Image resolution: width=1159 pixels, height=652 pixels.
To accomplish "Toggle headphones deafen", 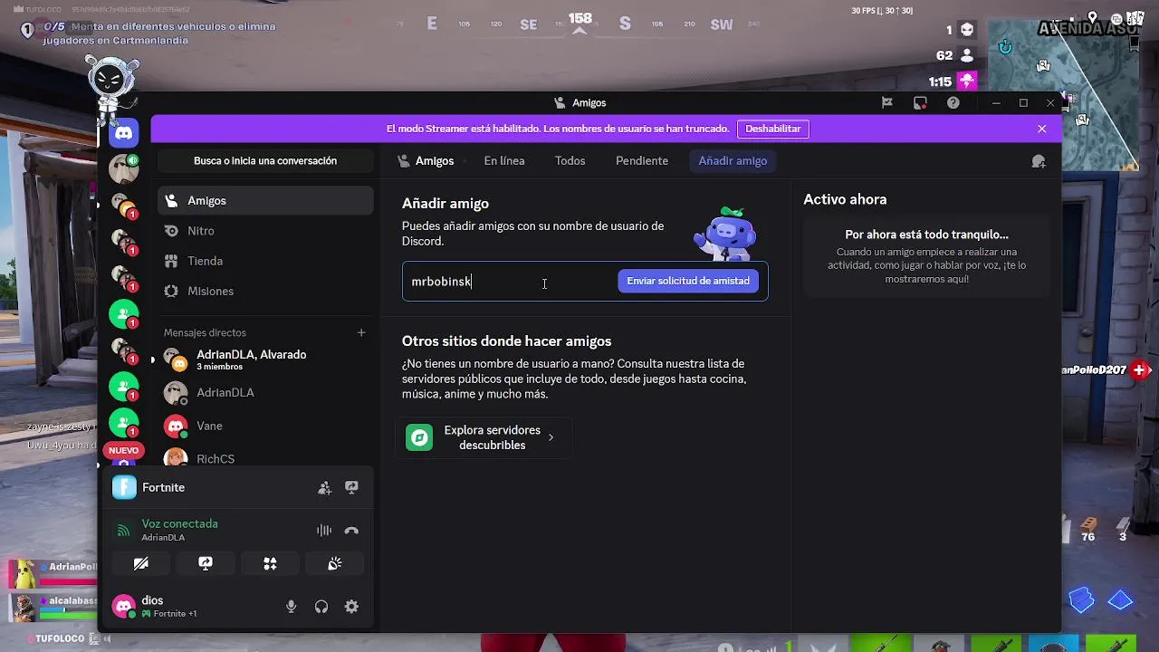I will (x=321, y=607).
